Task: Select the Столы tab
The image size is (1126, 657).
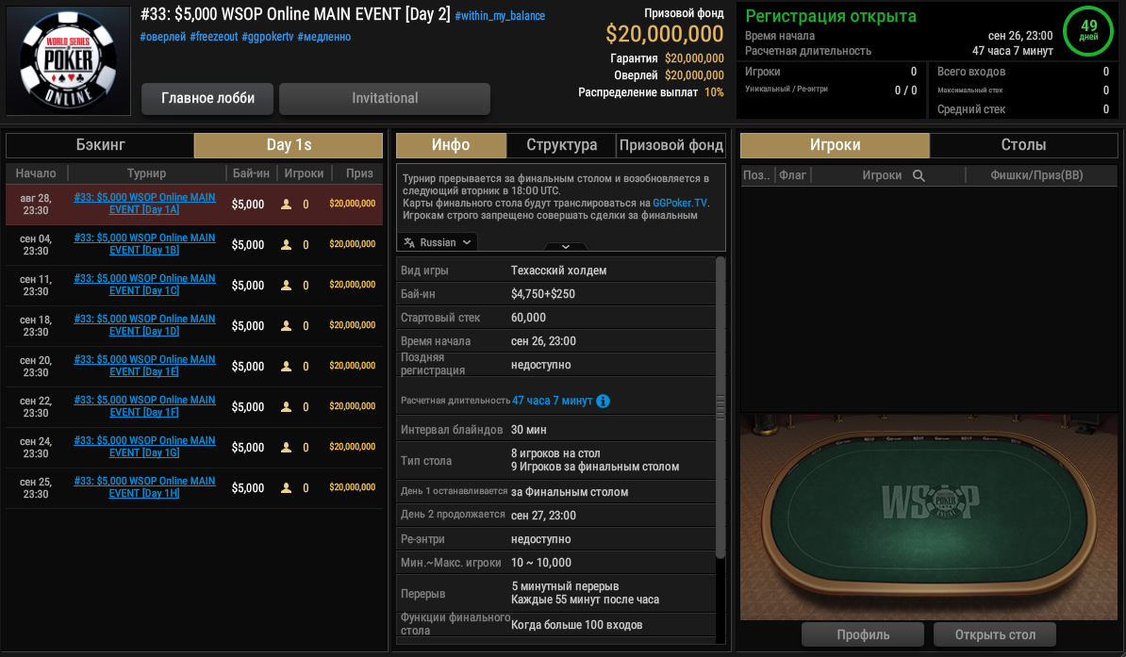Action: 1023,145
